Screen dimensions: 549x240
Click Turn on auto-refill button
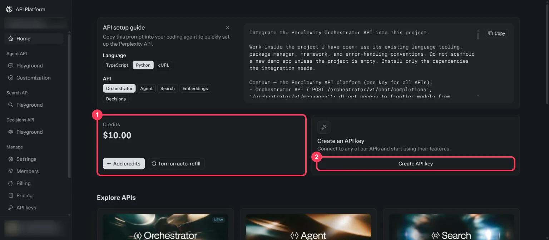click(x=176, y=164)
